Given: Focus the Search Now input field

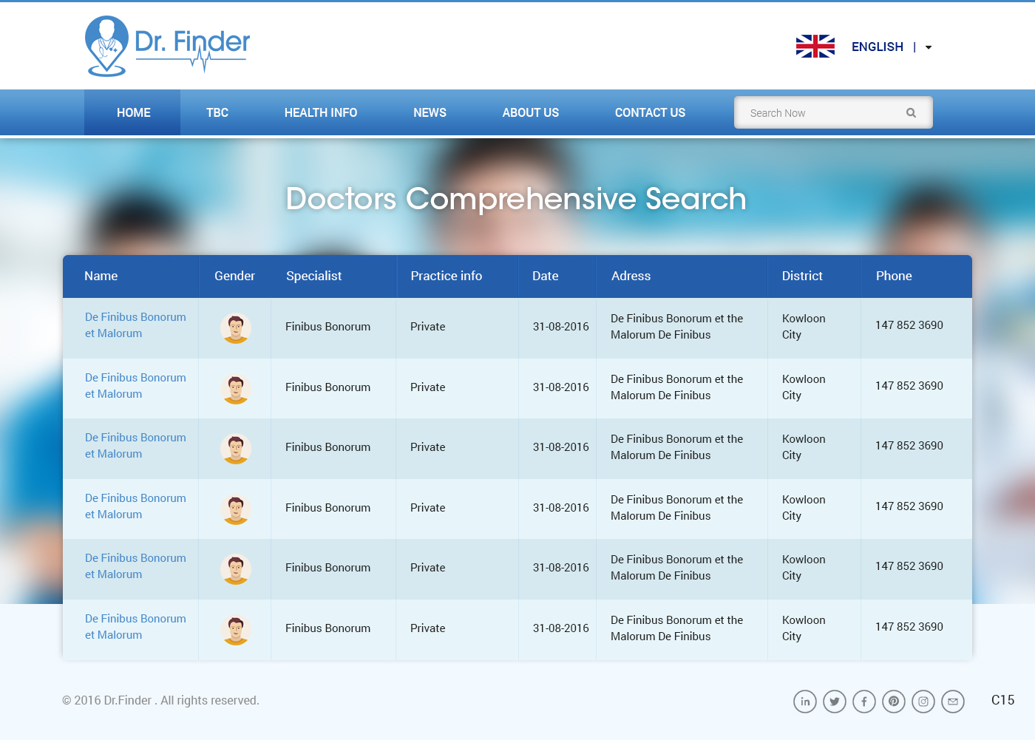Looking at the screenshot, I should [x=821, y=113].
